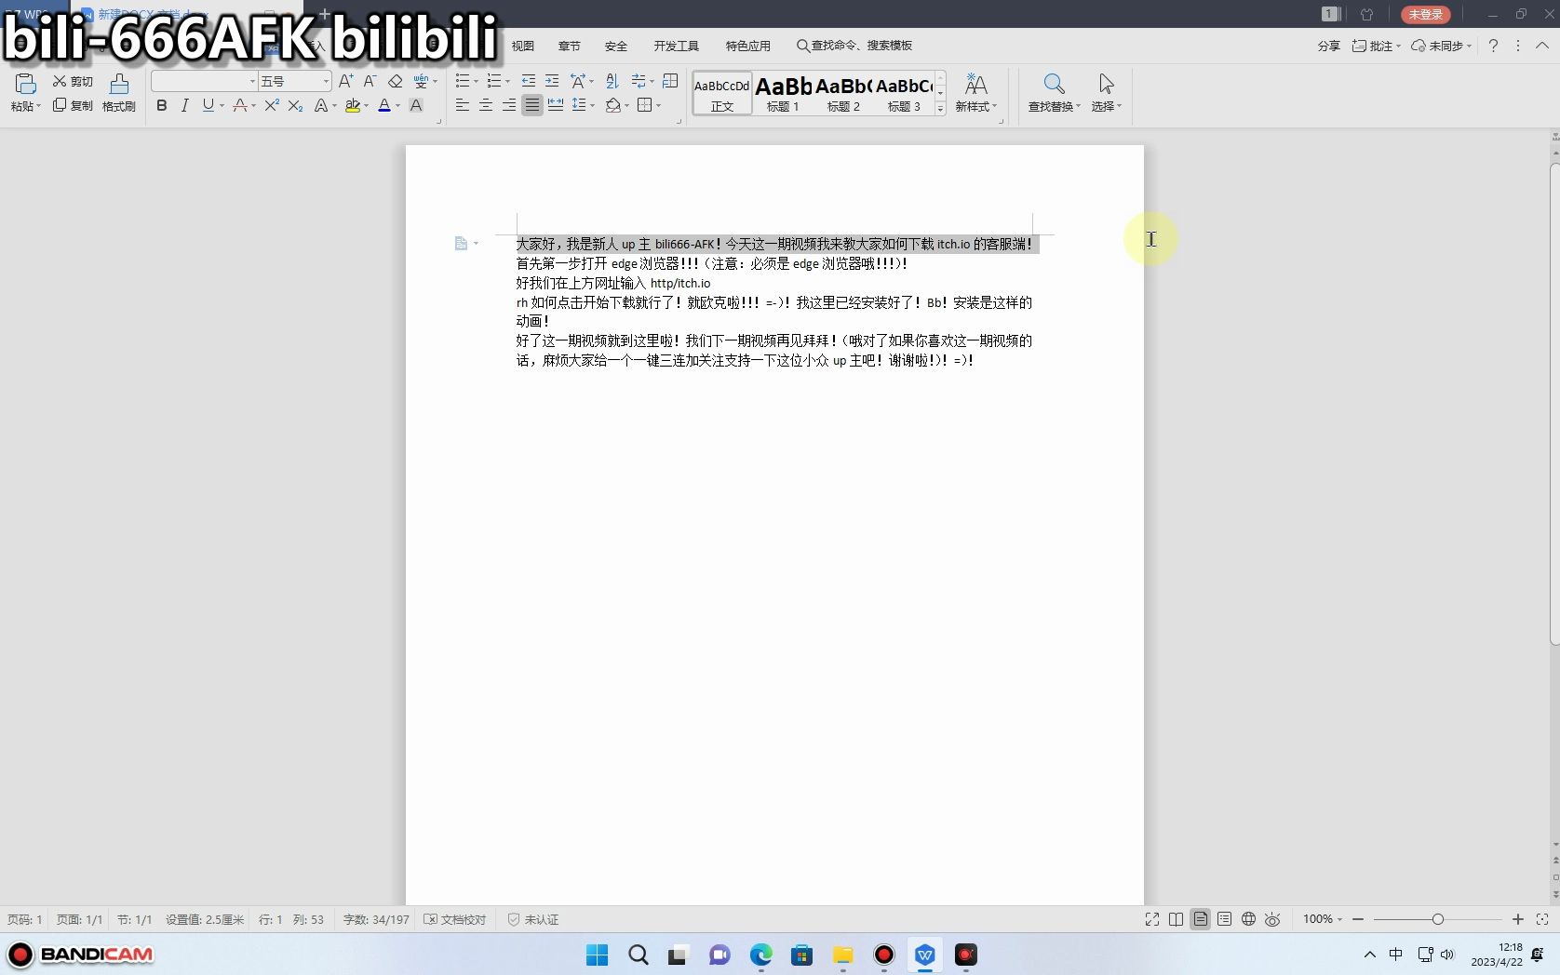Screen dimensions: 1560x975
Task: Open the 章节 (Section) tab
Action: [x=569, y=46]
